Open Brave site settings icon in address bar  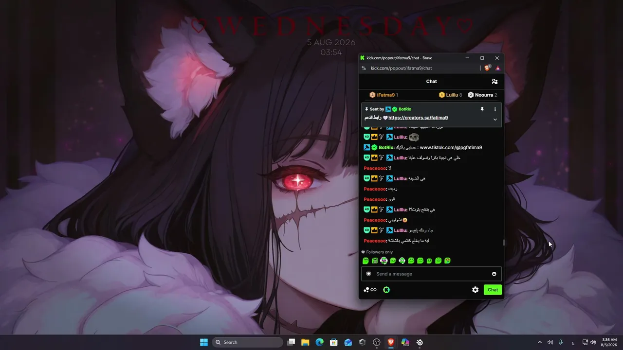tap(364, 69)
